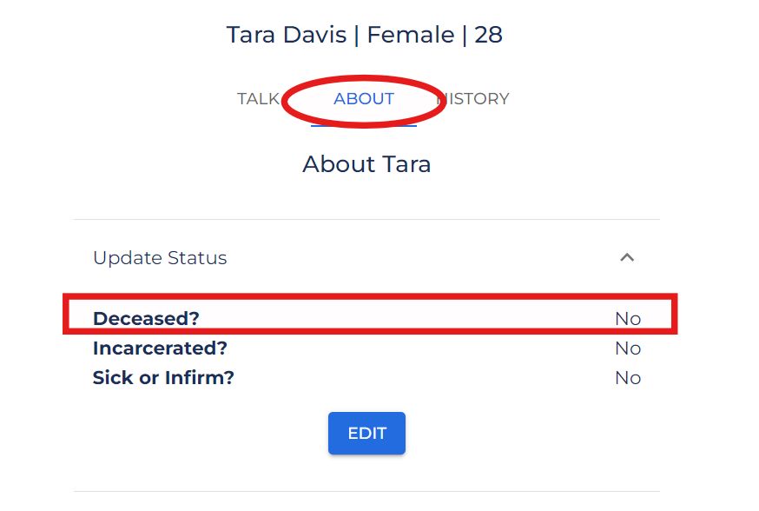Click the Sick or Infirm 'No' value
759x511 pixels.
click(x=627, y=378)
